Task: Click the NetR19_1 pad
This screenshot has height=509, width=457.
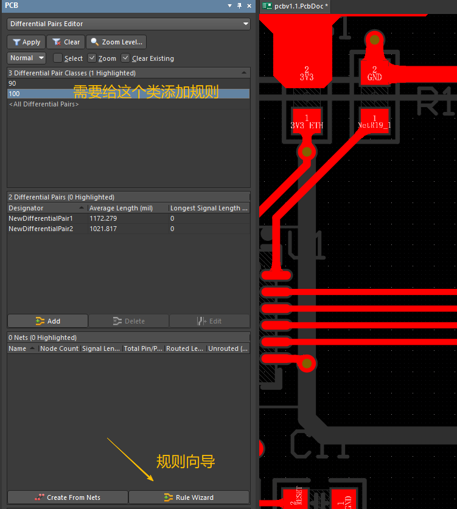Action: [374, 122]
